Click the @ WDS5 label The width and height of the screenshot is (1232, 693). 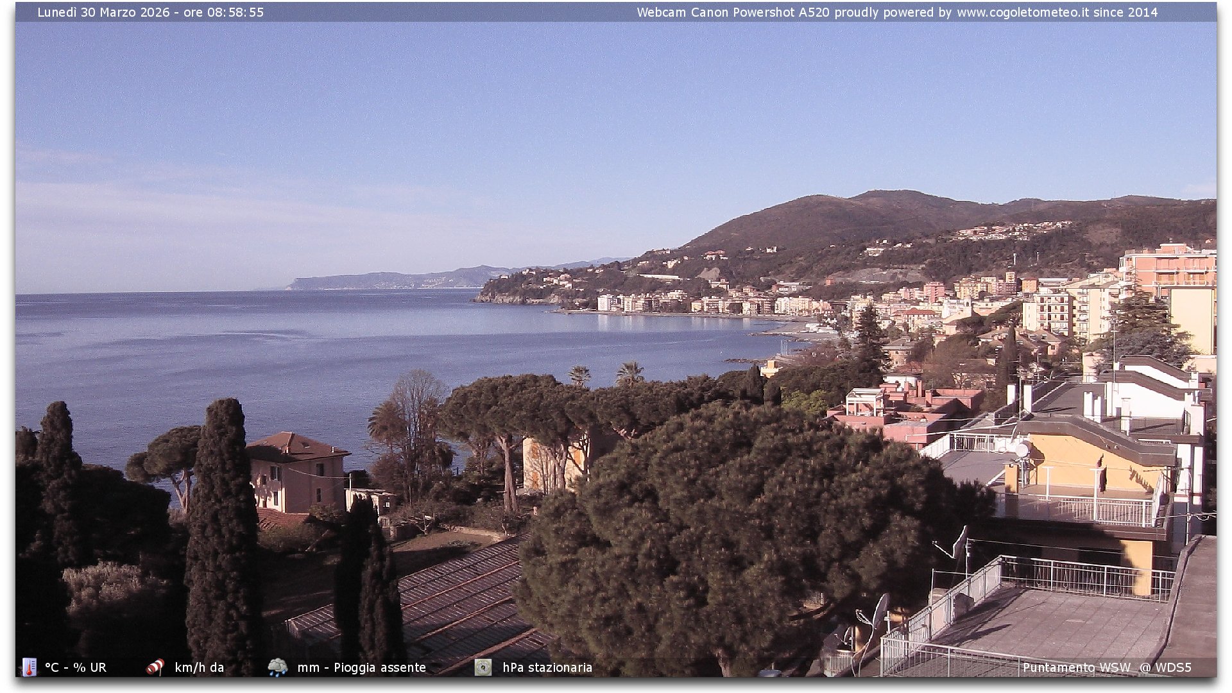(1165, 667)
